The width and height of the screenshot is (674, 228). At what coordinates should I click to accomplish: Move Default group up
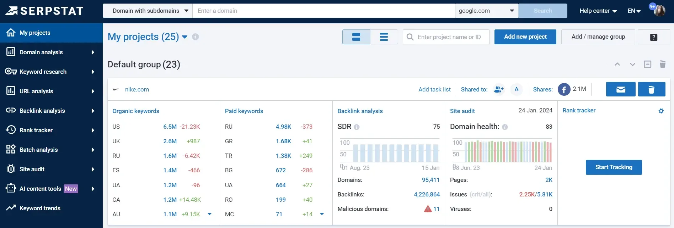(617, 64)
